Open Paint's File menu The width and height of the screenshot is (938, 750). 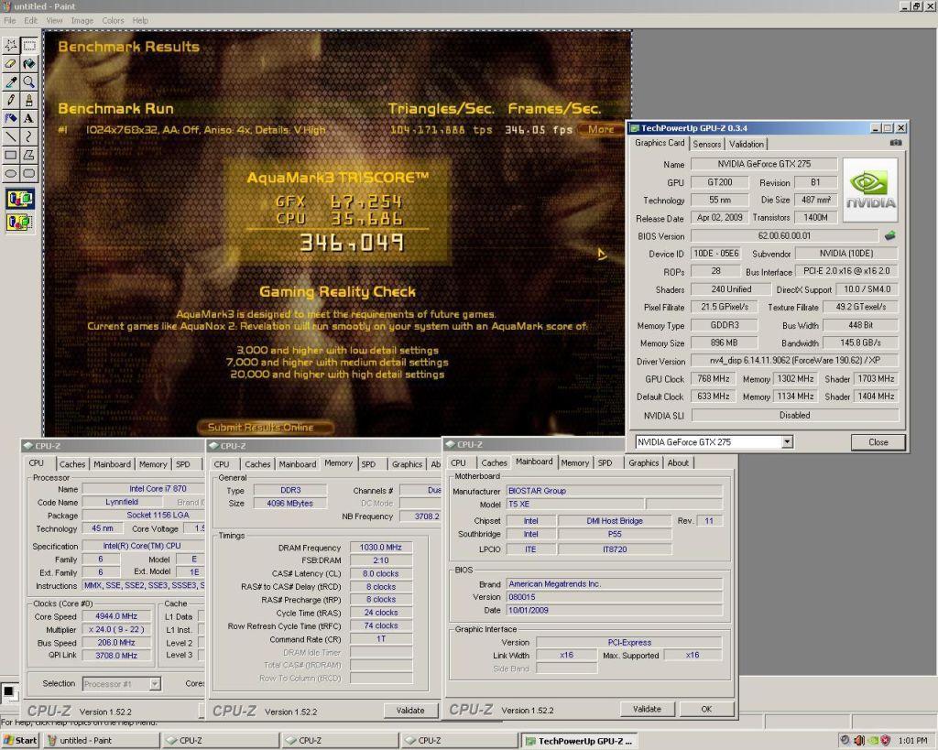pos(9,20)
